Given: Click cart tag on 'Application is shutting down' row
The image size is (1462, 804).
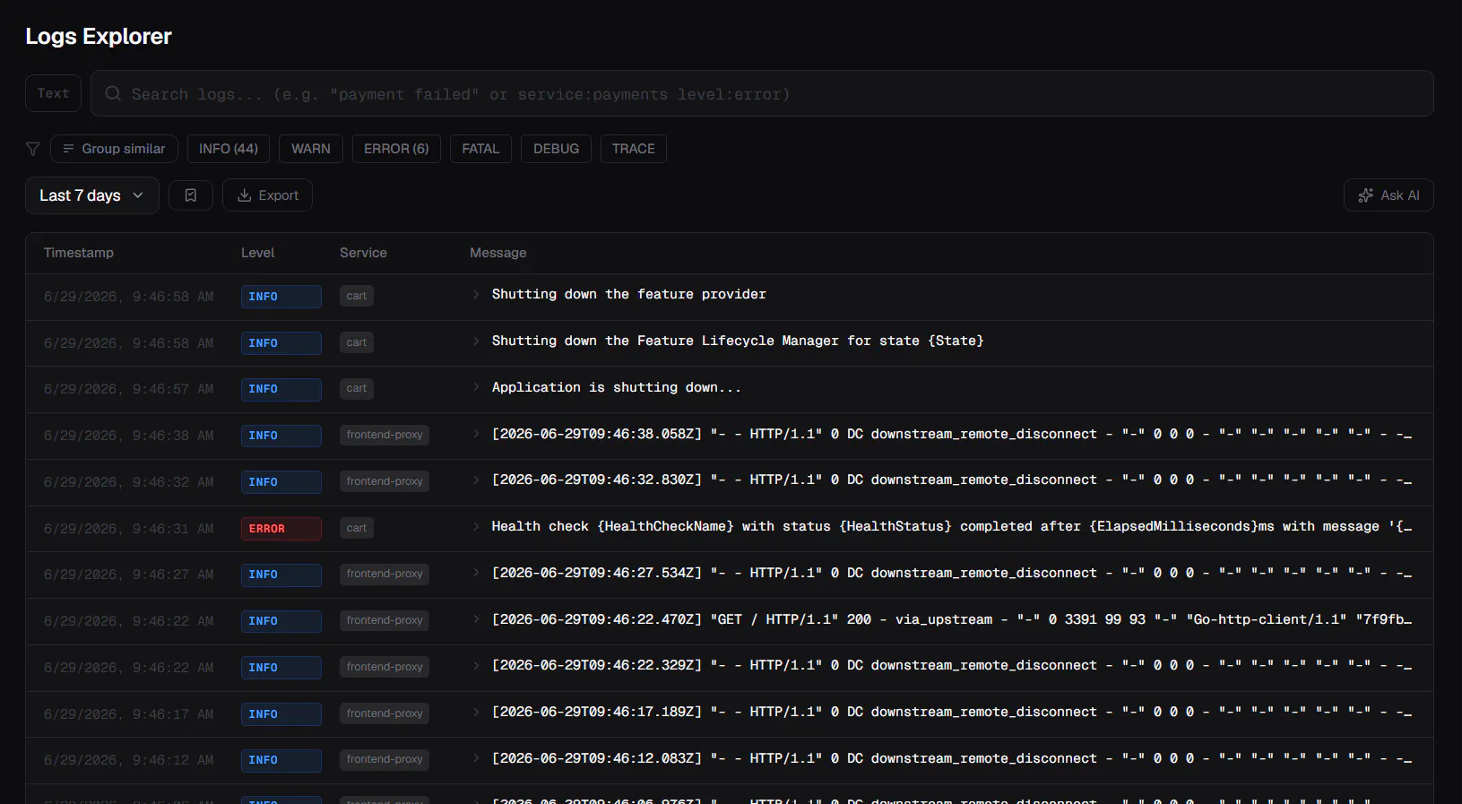Looking at the screenshot, I should (x=357, y=388).
